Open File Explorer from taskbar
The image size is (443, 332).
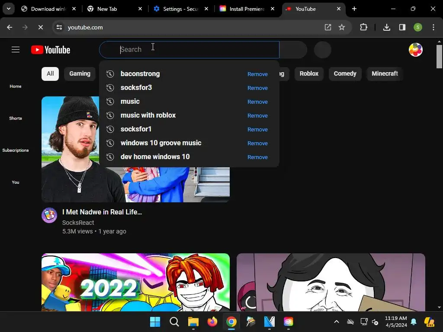(x=193, y=322)
